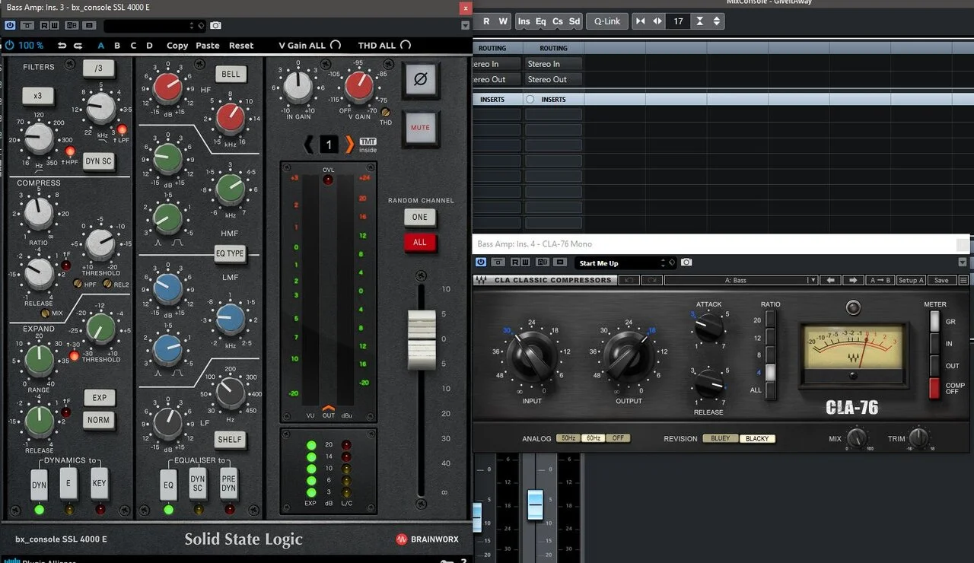Click the Q-Link button

tap(606, 21)
